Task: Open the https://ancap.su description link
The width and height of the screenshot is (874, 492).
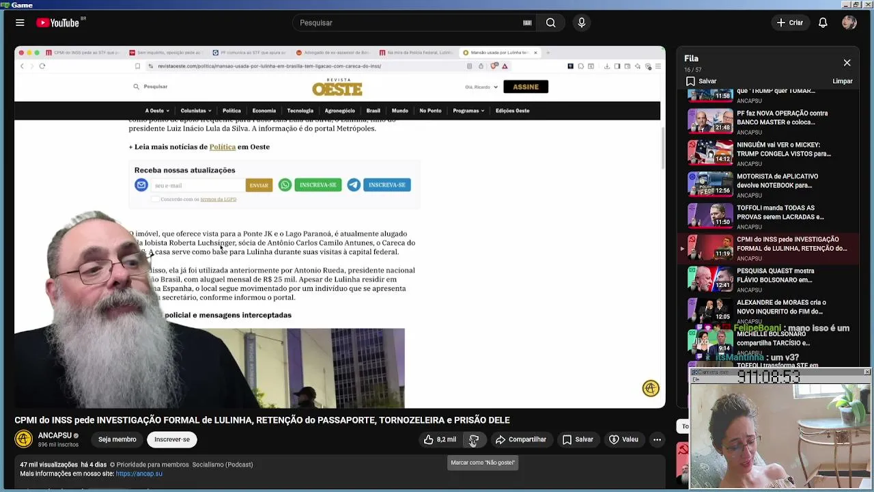Action: click(x=139, y=474)
